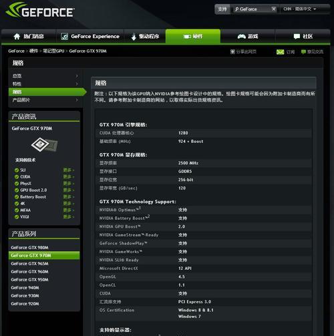Switch to the 驱动程序 nav tab
This screenshot has width=334, height=336.
pos(145,37)
